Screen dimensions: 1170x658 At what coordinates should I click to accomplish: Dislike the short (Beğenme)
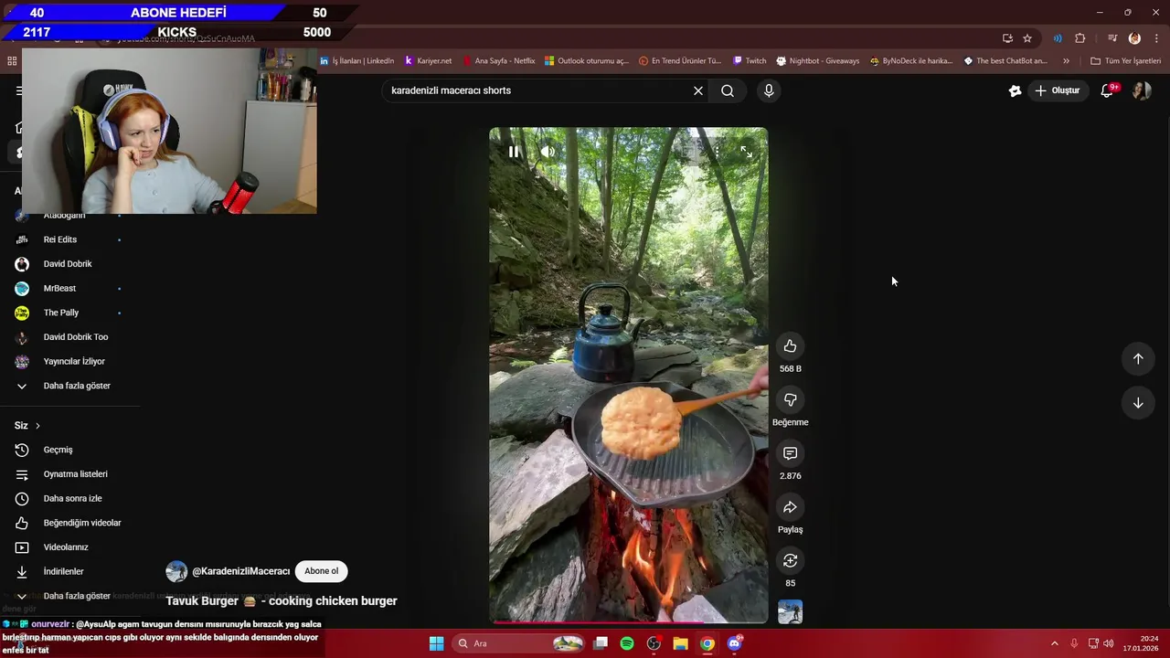click(790, 400)
